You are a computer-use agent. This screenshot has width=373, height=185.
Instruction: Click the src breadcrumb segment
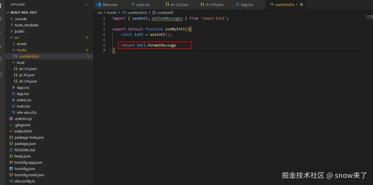pyautogui.click(x=100, y=12)
